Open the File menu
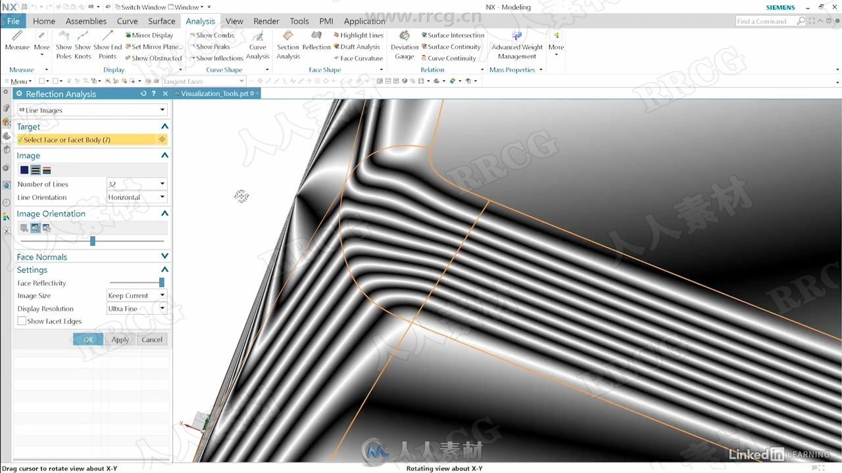842x473 pixels. [12, 21]
